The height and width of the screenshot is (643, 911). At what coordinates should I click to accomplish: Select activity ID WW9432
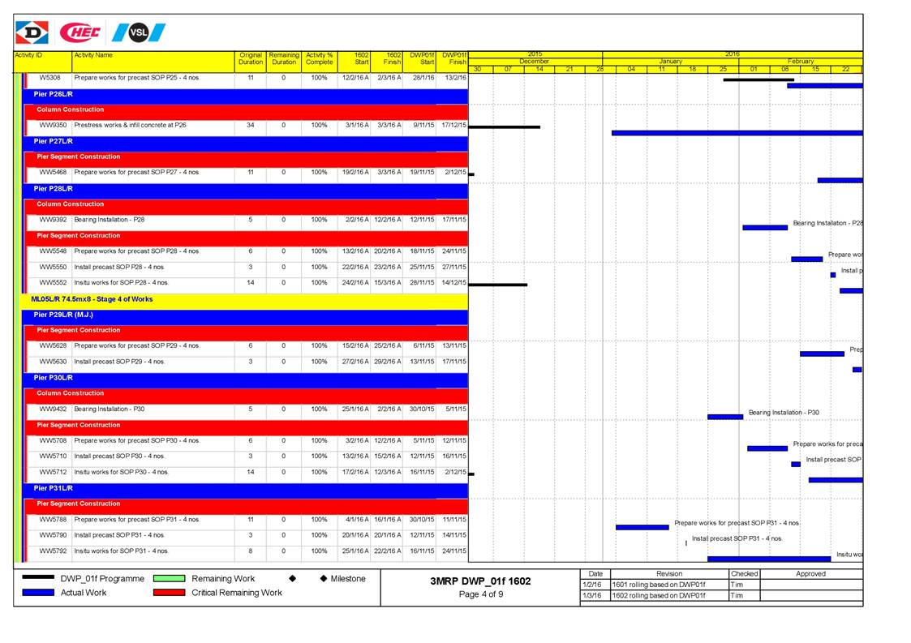click(x=53, y=409)
